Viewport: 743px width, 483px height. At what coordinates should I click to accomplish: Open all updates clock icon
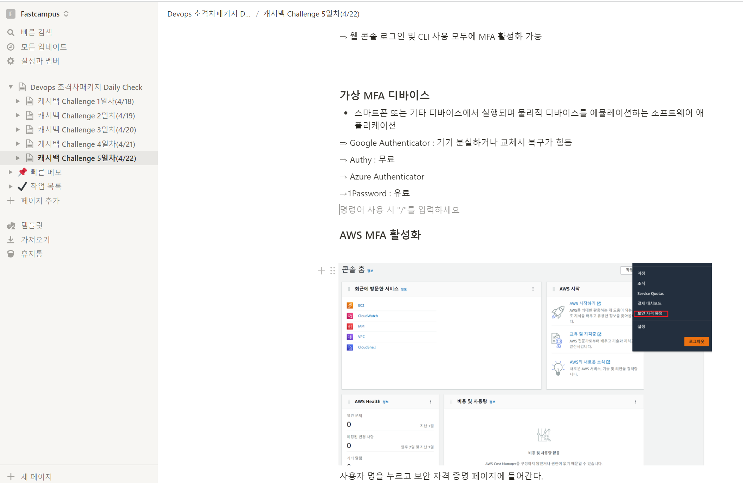click(x=11, y=47)
